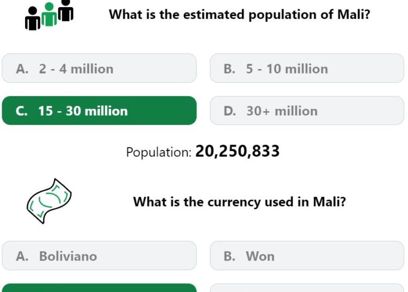Click the population figure 20,250,833
This screenshot has height=292, width=408.
point(237,151)
